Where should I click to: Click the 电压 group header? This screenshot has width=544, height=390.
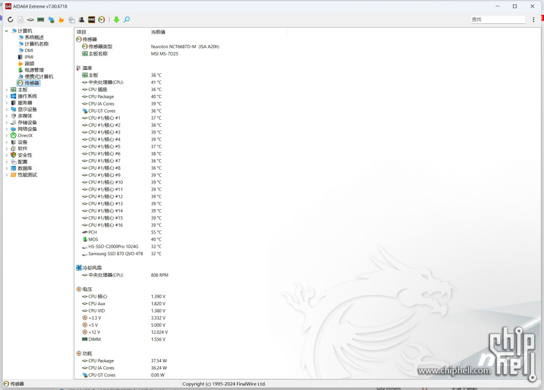click(84, 290)
